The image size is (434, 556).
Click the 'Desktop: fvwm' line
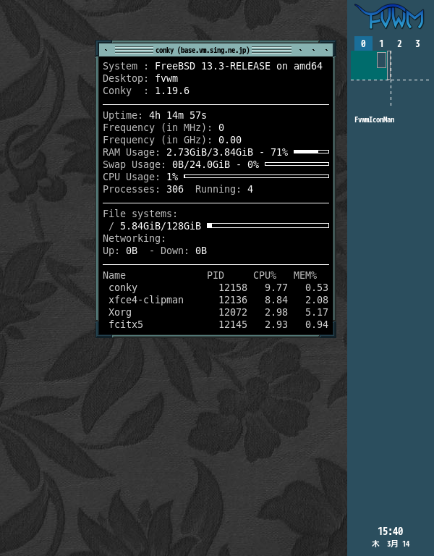tap(140, 79)
